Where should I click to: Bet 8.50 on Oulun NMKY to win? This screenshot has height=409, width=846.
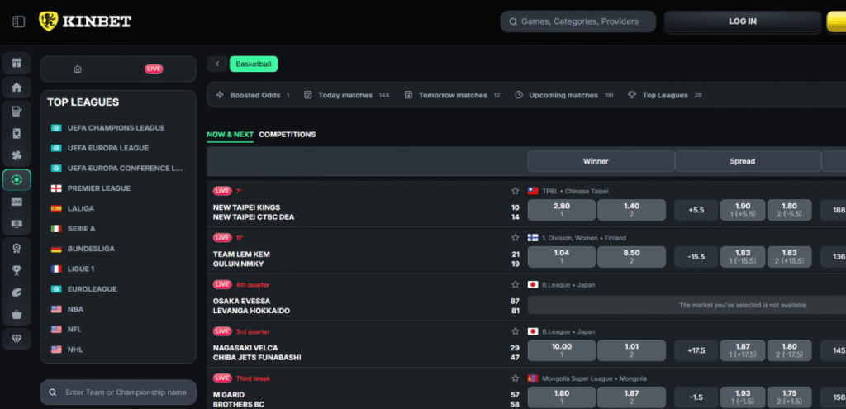tap(631, 257)
